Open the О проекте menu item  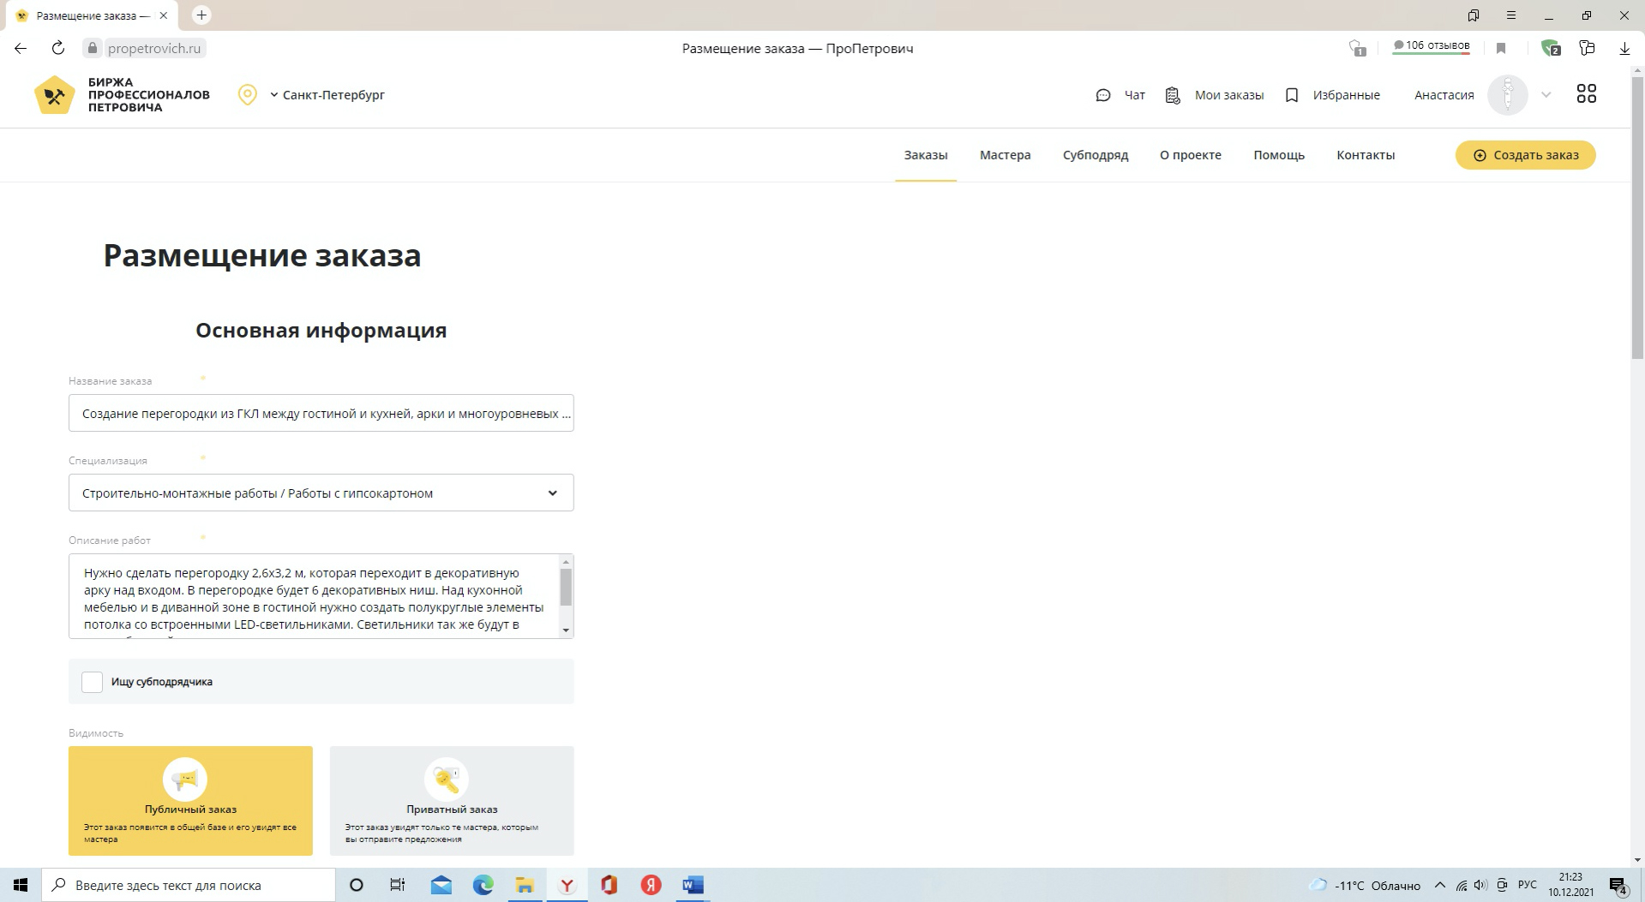pos(1191,155)
